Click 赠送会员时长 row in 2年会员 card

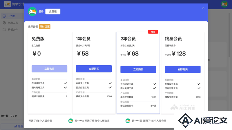pyautogui.click(x=138, y=106)
